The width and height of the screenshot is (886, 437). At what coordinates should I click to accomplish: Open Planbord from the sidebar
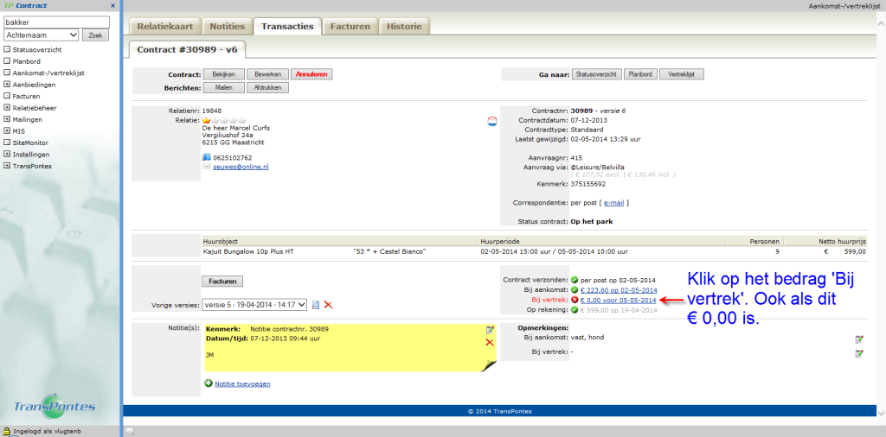[x=27, y=61]
